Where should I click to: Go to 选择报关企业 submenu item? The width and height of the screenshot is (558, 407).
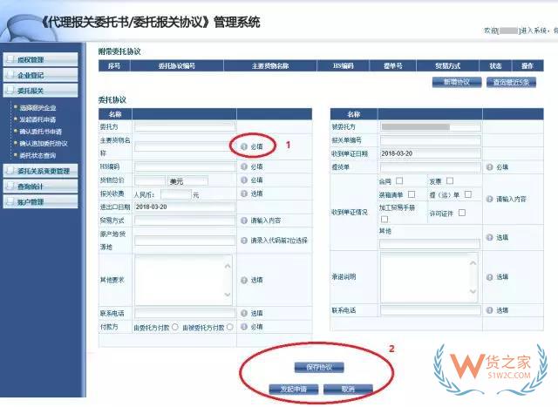37,107
